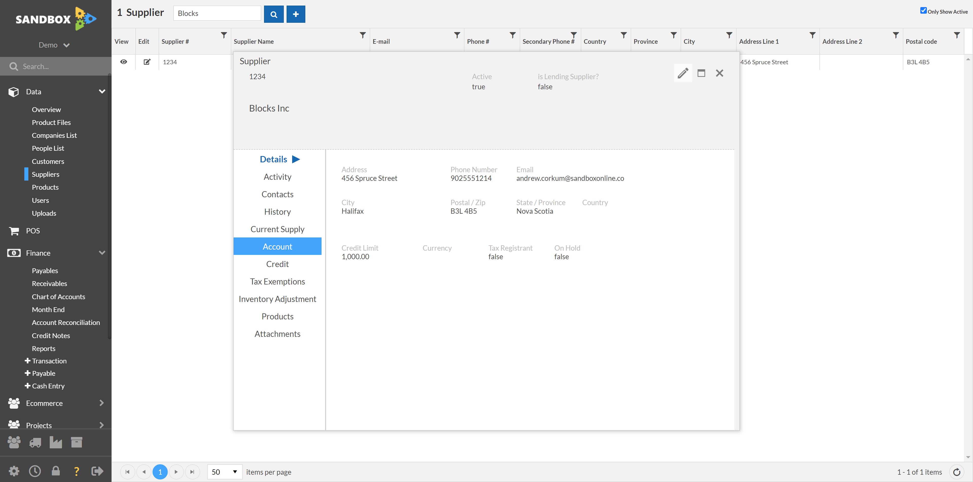The width and height of the screenshot is (973, 482).
Task: Go to last page of results
Action: (192, 472)
